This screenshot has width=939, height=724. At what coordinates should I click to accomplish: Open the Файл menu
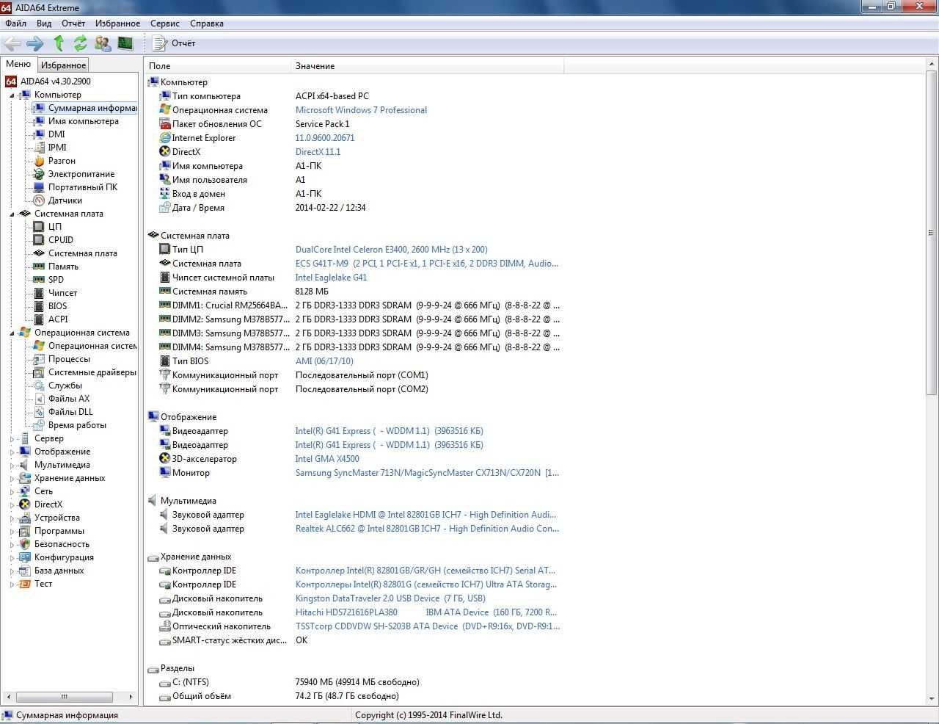15,23
